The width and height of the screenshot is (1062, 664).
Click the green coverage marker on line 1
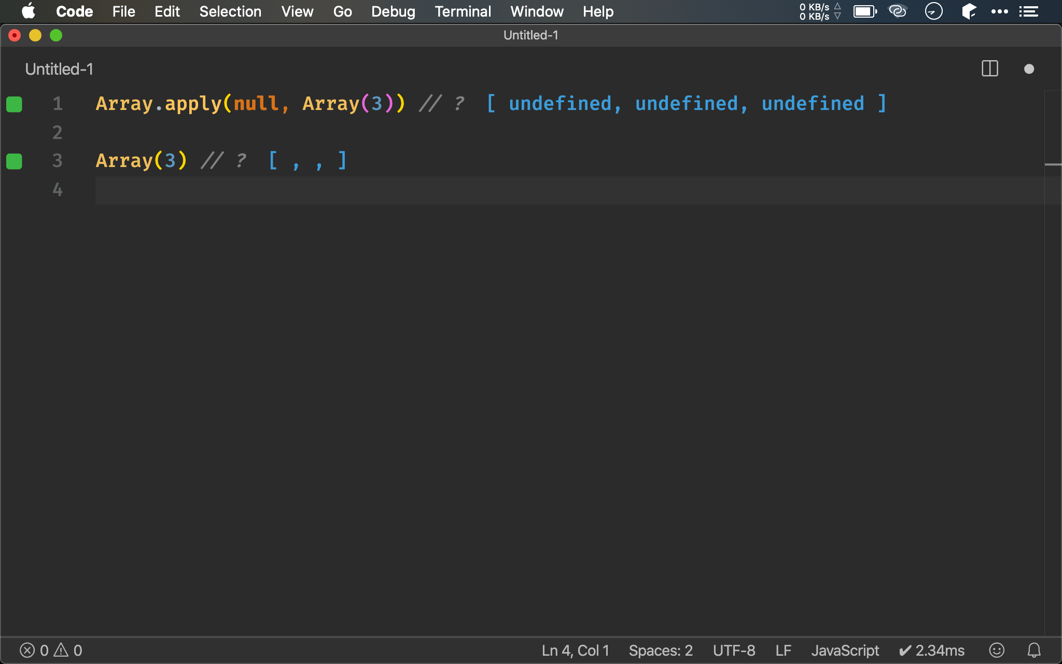click(14, 104)
